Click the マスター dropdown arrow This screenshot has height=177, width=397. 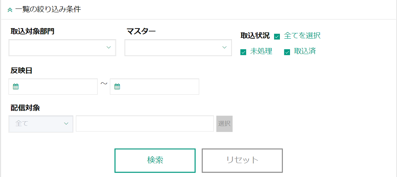[225, 48]
